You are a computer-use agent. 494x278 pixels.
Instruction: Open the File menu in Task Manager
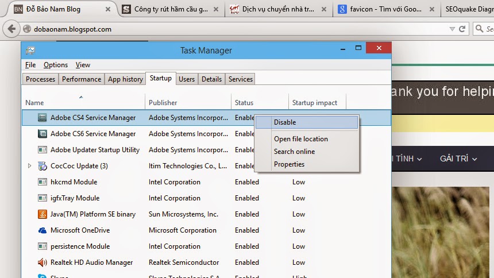(x=30, y=65)
